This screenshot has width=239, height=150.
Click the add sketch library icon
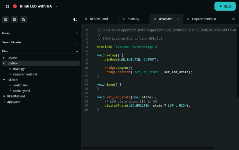pos(14,19)
